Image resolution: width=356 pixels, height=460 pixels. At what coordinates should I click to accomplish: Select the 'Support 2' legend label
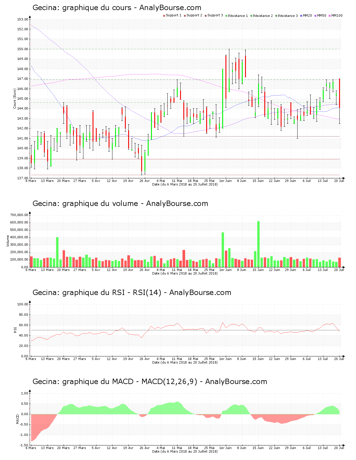coord(194,15)
